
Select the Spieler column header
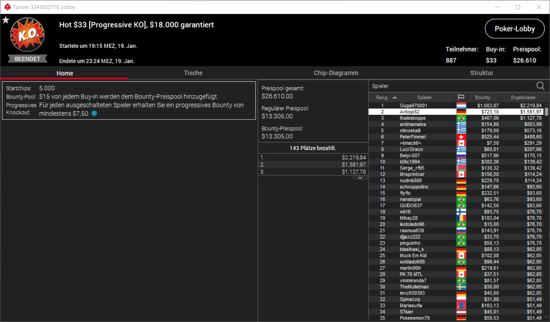(x=424, y=97)
